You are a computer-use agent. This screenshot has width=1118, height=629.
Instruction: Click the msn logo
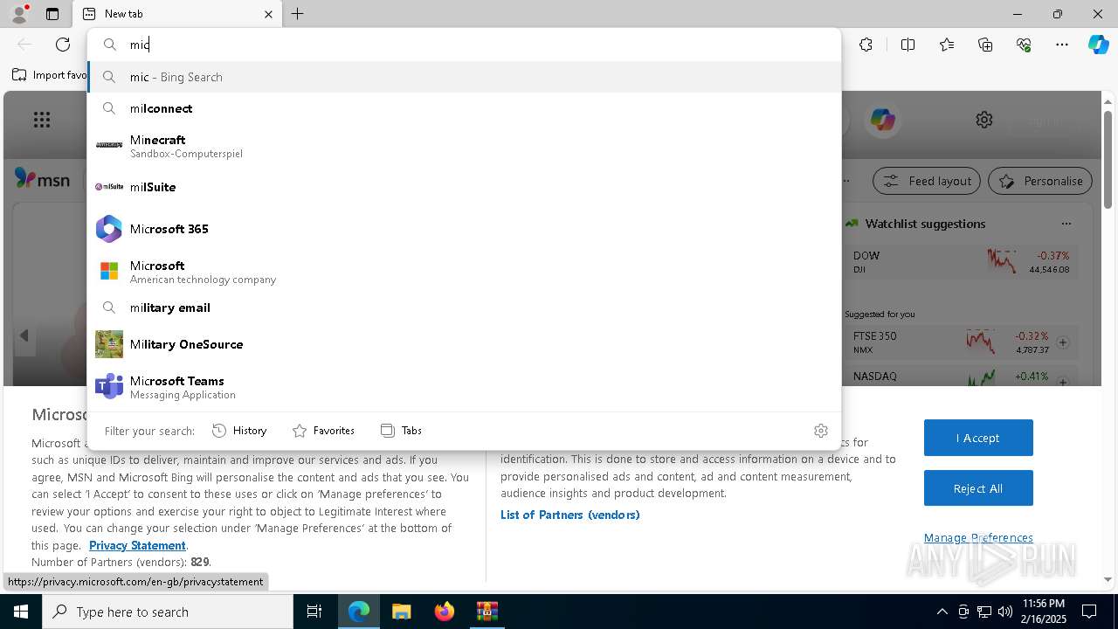pos(42,179)
